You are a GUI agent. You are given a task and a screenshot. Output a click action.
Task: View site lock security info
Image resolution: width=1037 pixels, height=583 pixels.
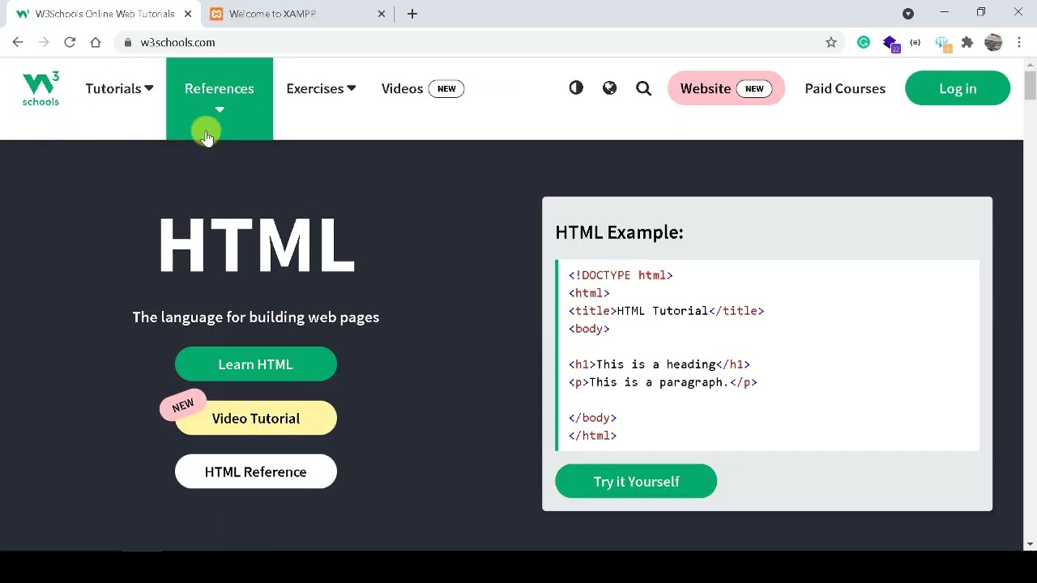(x=127, y=42)
